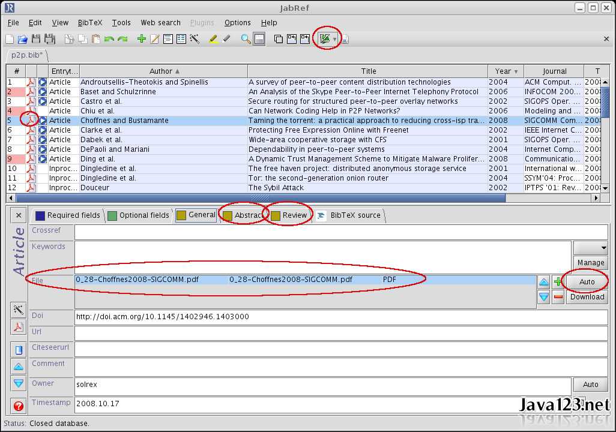Push entries to Vim icon
The width and height of the screenshot is (616, 432).
click(324, 39)
